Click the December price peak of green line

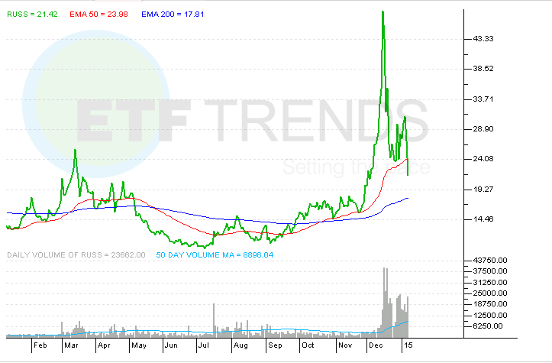[383, 12]
